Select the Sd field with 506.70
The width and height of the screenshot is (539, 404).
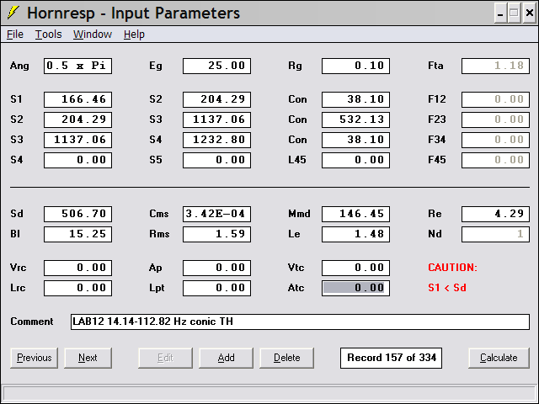tap(77, 214)
